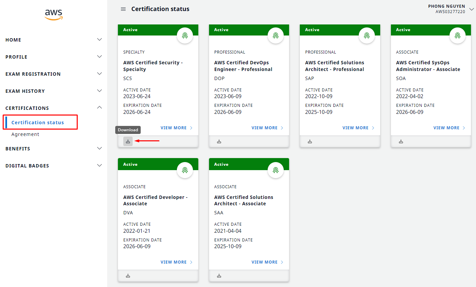Click the AWS logo
476x287 pixels.
pos(54,14)
